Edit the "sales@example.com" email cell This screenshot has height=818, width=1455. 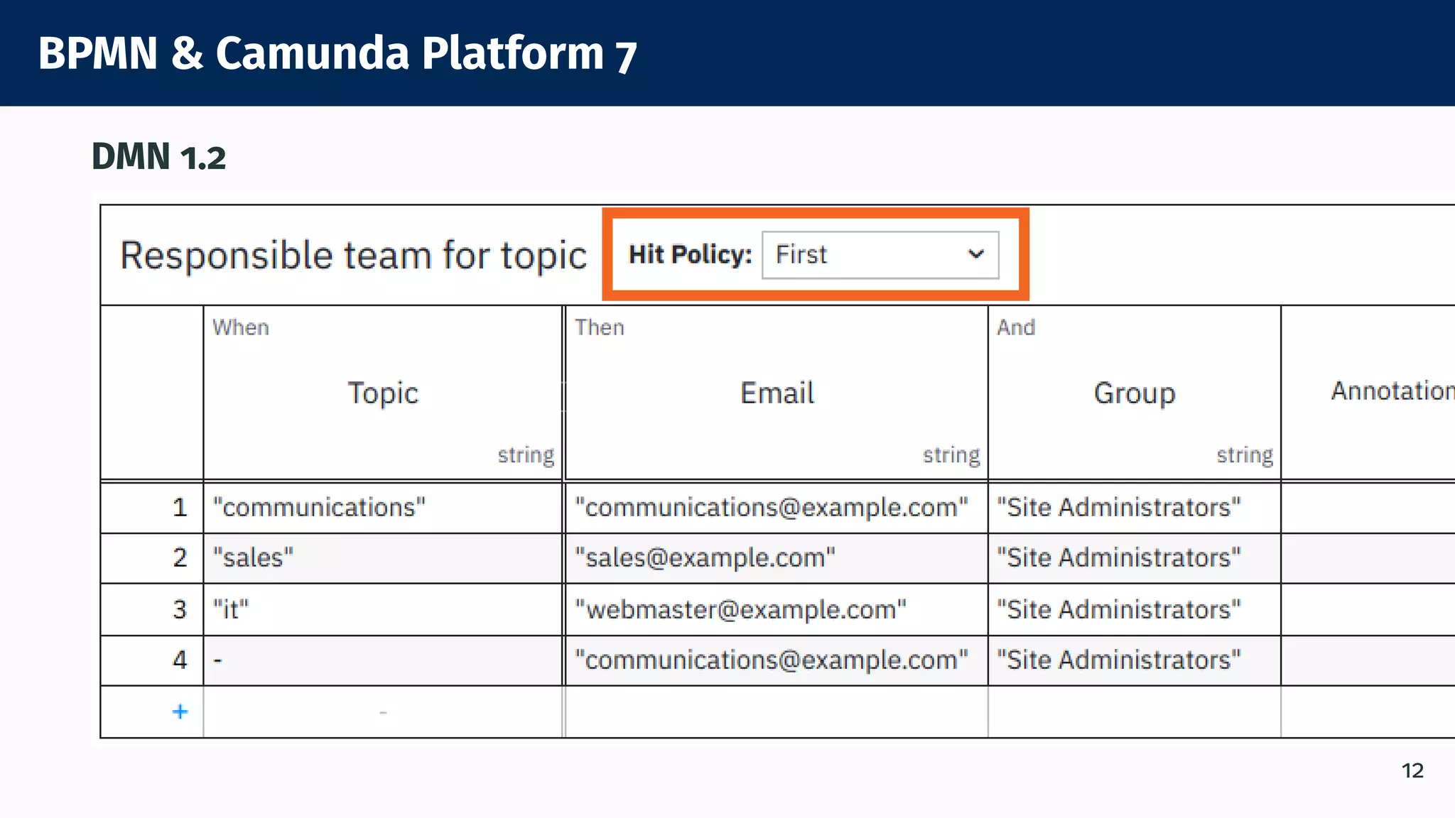pos(777,558)
